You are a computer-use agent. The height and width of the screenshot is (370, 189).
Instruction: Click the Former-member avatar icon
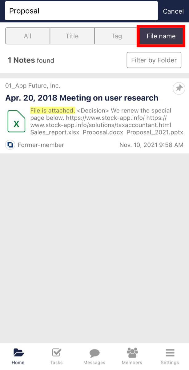pos(10,145)
